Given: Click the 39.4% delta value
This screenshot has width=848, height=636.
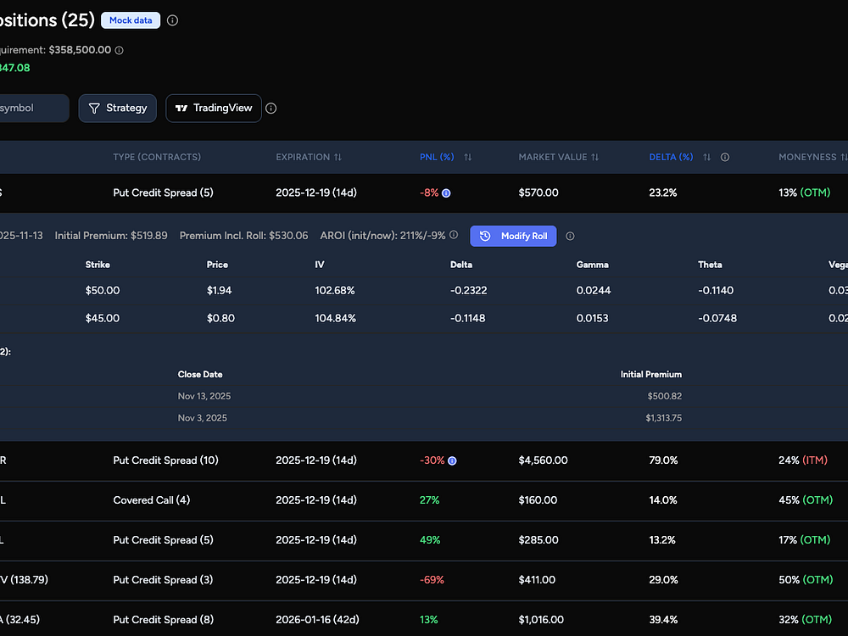Looking at the screenshot, I should pyautogui.click(x=663, y=620).
